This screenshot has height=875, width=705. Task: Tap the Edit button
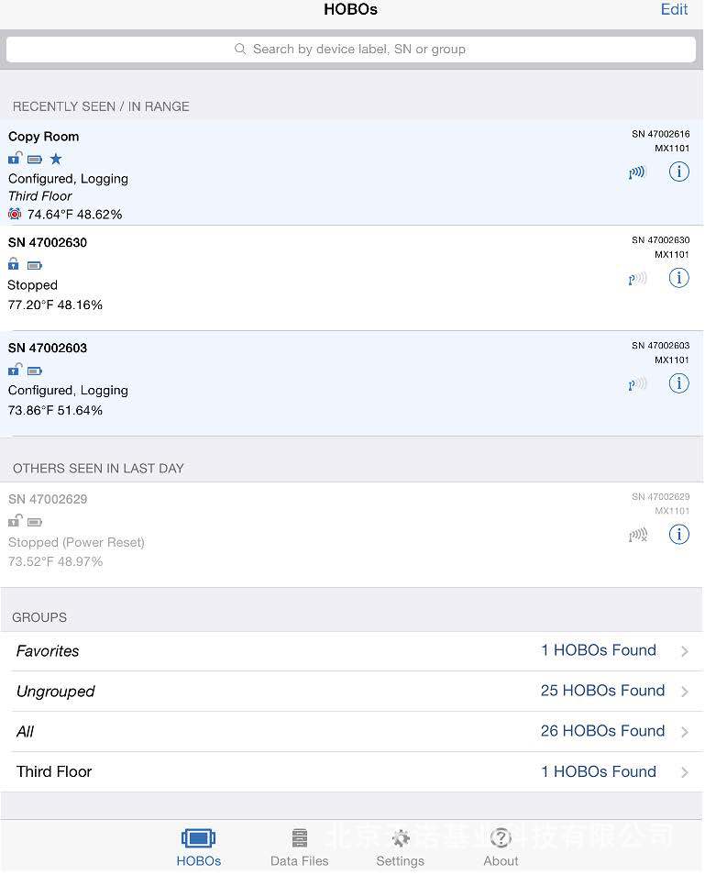point(674,10)
